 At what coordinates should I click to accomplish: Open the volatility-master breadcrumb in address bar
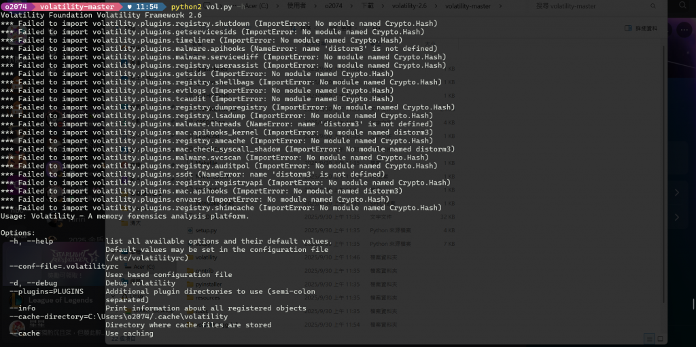click(x=468, y=6)
